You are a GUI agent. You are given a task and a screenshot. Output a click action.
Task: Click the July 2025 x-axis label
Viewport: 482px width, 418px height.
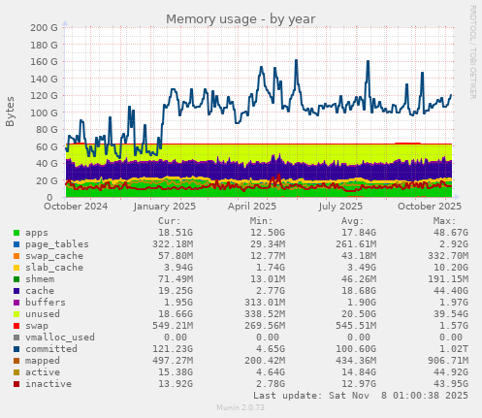click(x=340, y=207)
